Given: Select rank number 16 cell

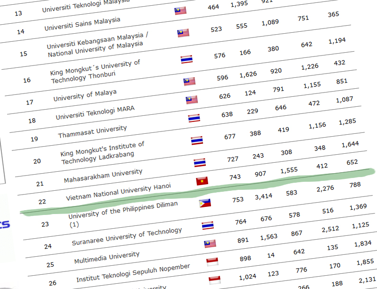Looking at the screenshot, I should tap(27, 80).
